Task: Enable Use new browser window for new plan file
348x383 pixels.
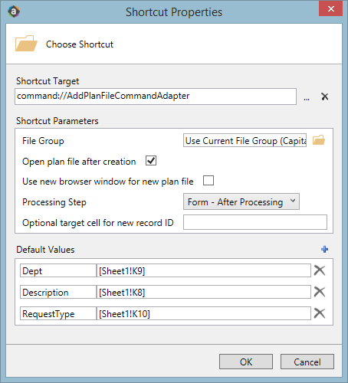Action: coord(208,181)
